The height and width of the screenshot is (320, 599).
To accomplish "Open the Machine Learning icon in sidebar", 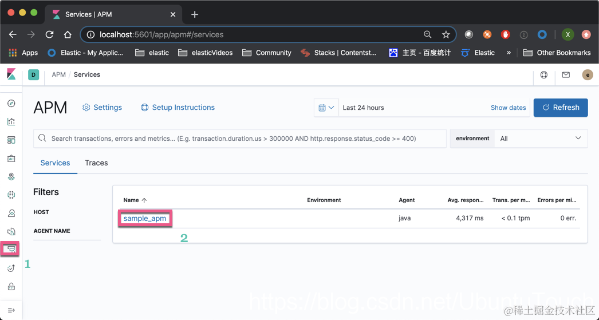I will tap(11, 195).
